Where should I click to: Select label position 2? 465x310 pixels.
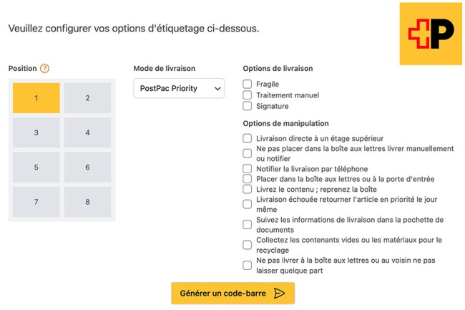tap(87, 98)
